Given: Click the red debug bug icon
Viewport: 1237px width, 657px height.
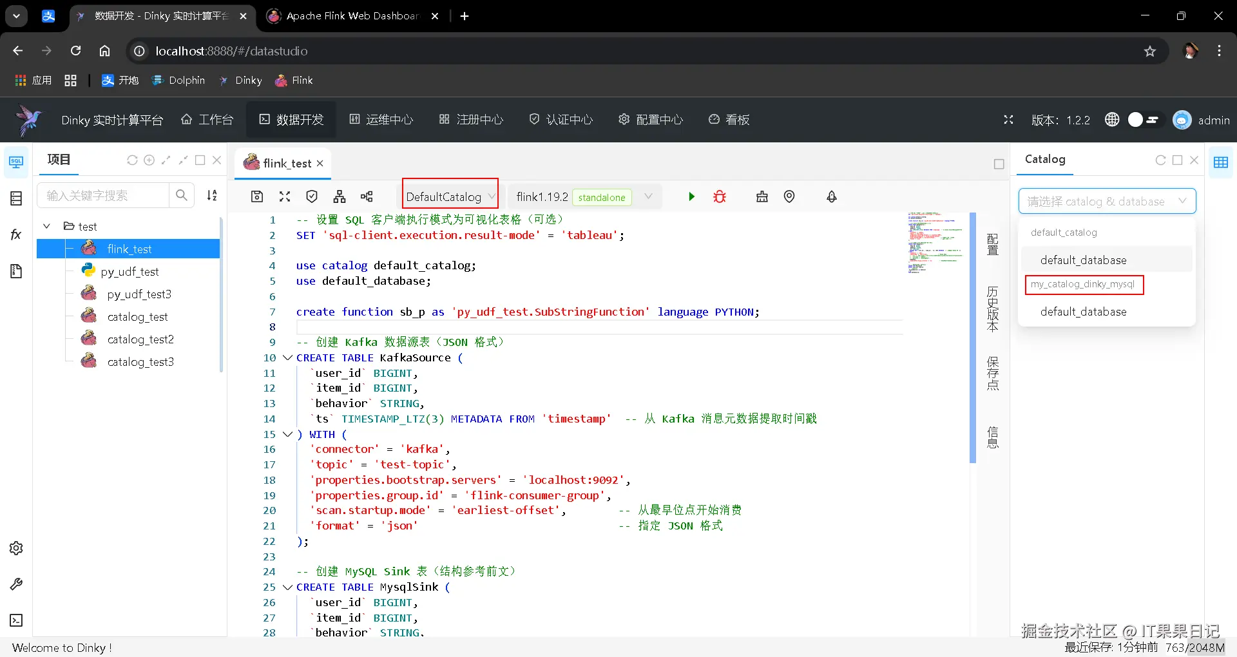Looking at the screenshot, I should [720, 196].
